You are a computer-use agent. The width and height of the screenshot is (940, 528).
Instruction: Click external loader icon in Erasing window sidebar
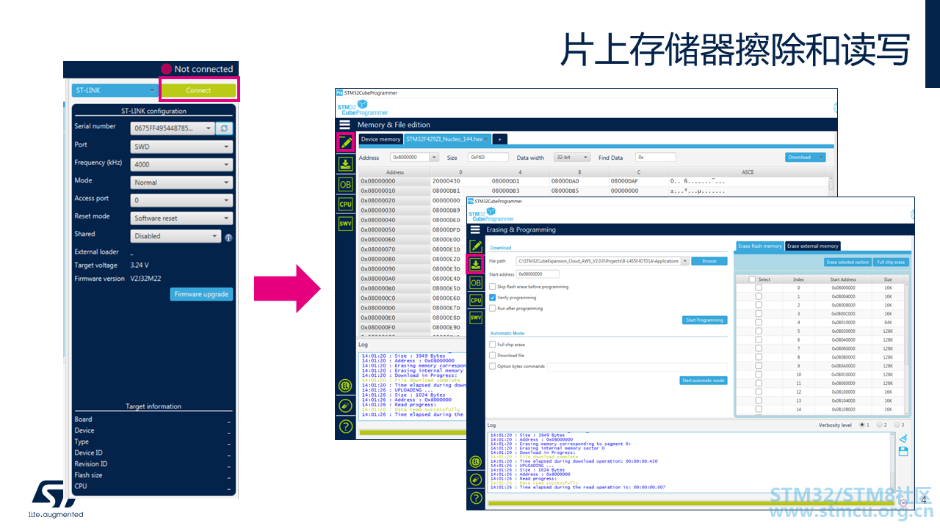coord(476,461)
